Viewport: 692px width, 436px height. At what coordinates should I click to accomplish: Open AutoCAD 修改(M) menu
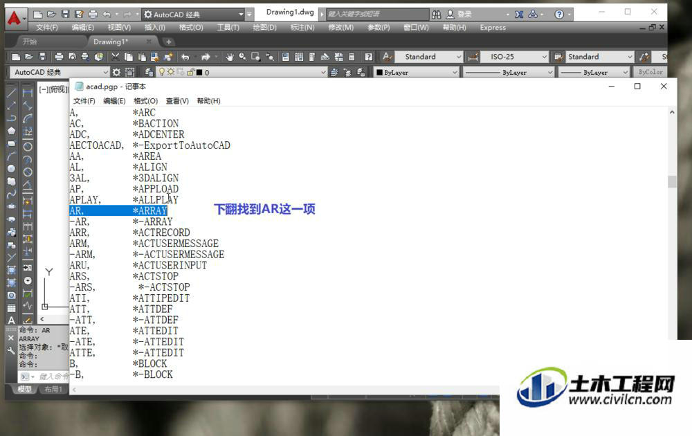340,28
